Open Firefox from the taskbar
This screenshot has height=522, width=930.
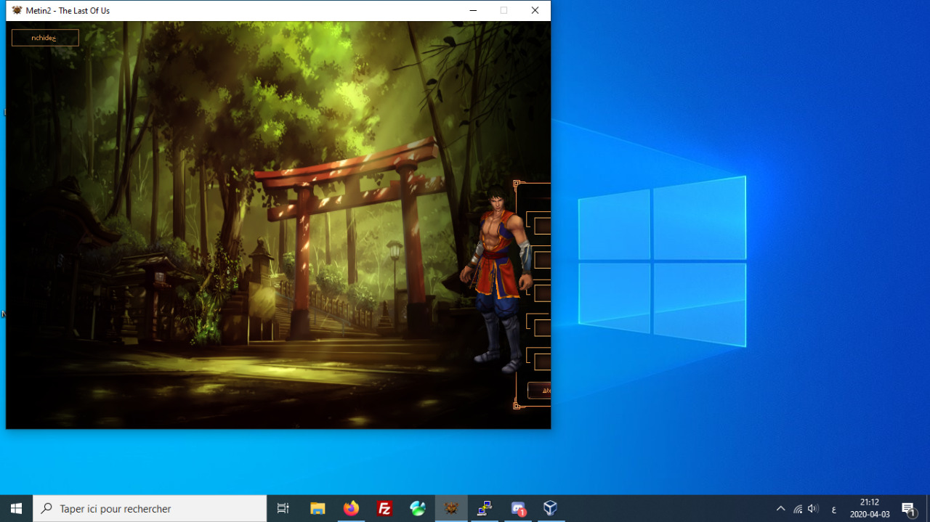click(x=352, y=508)
